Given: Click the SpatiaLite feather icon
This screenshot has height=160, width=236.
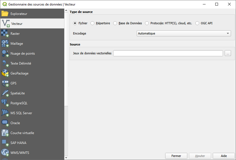Looking at the screenshot, I should point(5,93).
